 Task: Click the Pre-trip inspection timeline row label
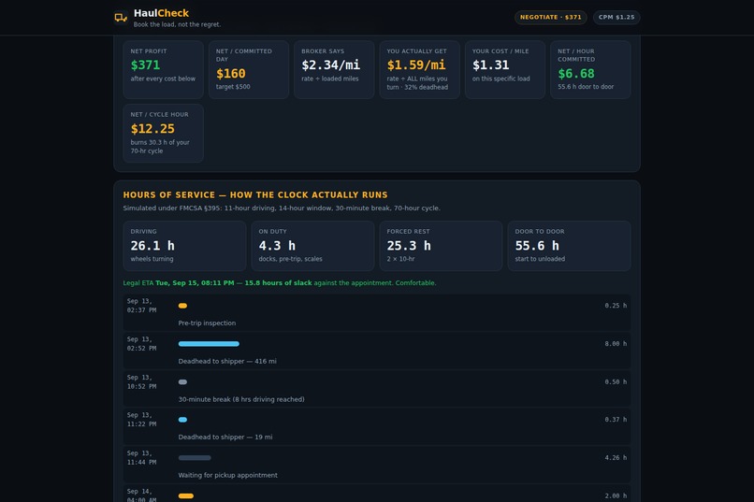tap(207, 323)
